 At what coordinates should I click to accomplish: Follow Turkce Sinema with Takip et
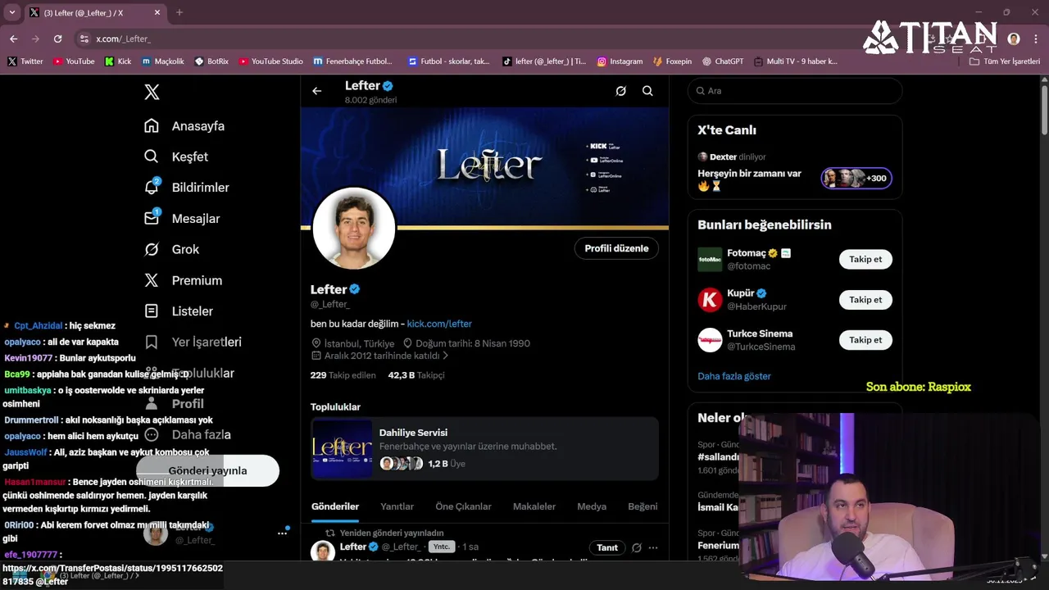pos(865,339)
